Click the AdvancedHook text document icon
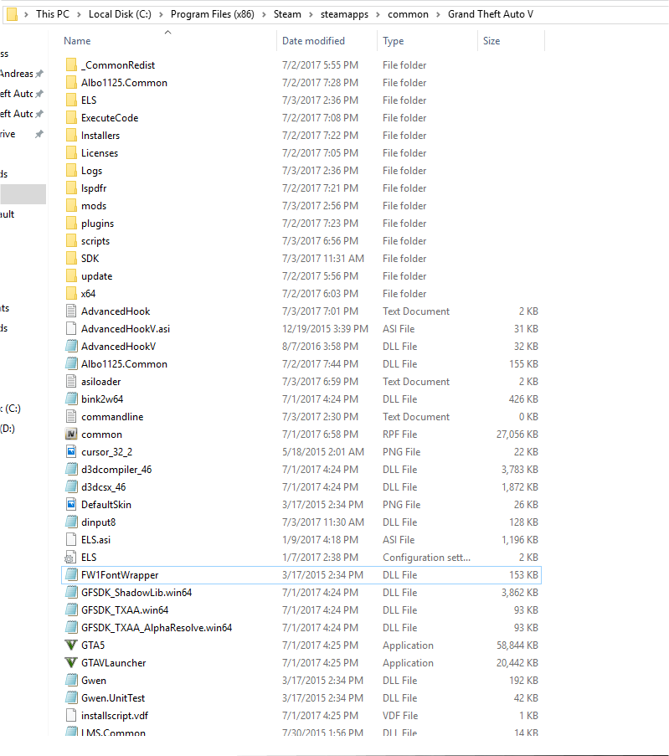Image resolution: width=669 pixels, height=756 pixels. (x=71, y=311)
